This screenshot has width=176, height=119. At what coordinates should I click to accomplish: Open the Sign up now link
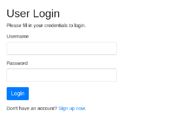pyautogui.click(x=71, y=108)
